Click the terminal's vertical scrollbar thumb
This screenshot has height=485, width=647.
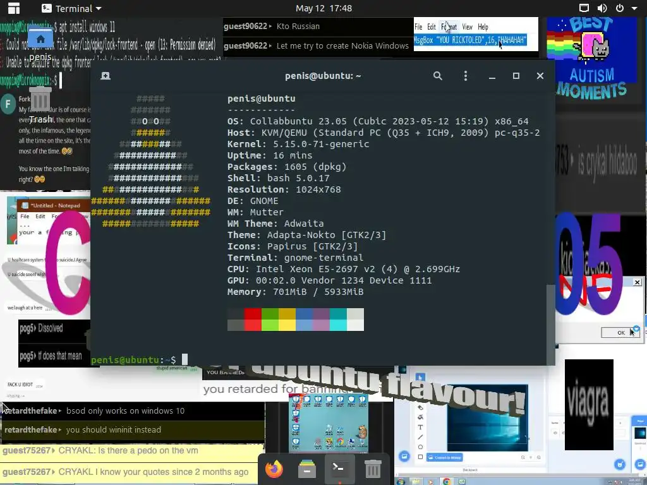pyautogui.click(x=550, y=324)
